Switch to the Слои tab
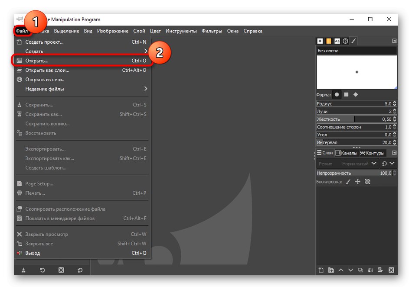 325,152
